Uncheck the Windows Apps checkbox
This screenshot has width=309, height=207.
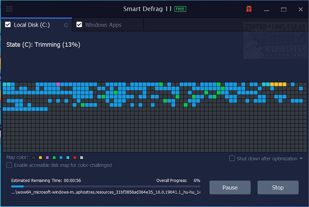tap(79, 25)
